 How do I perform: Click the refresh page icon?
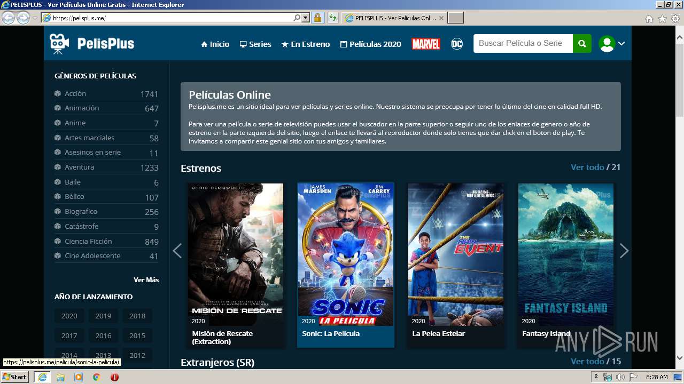(x=333, y=18)
